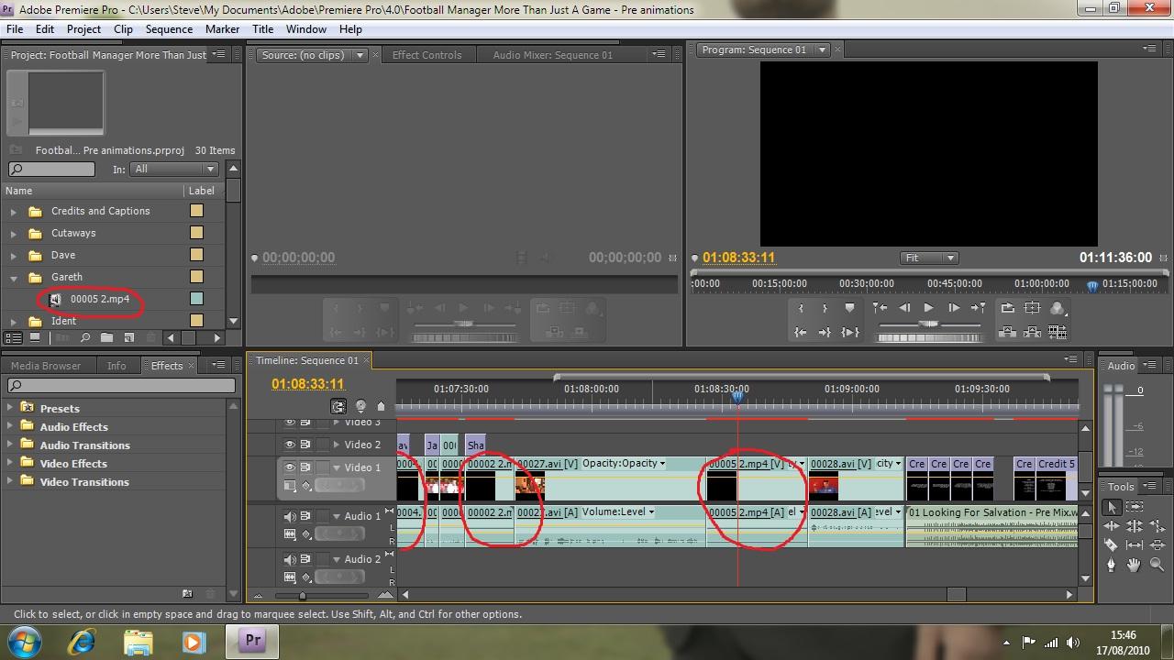This screenshot has height=660, width=1174.
Task: Select the Ripple Edit tool
Action: (1110, 525)
